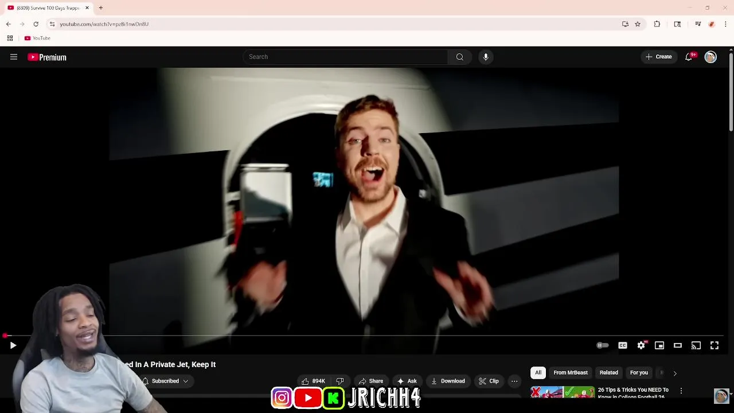This screenshot has height=413, width=734.
Task: Open the Create button
Action: click(x=658, y=57)
